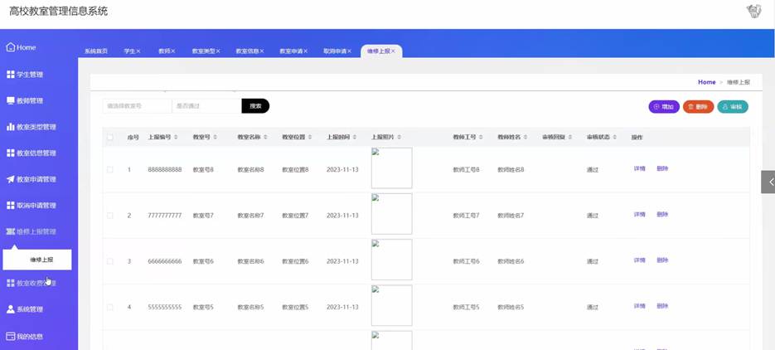
Task: Click the purple 增加 button
Action: coord(664,107)
